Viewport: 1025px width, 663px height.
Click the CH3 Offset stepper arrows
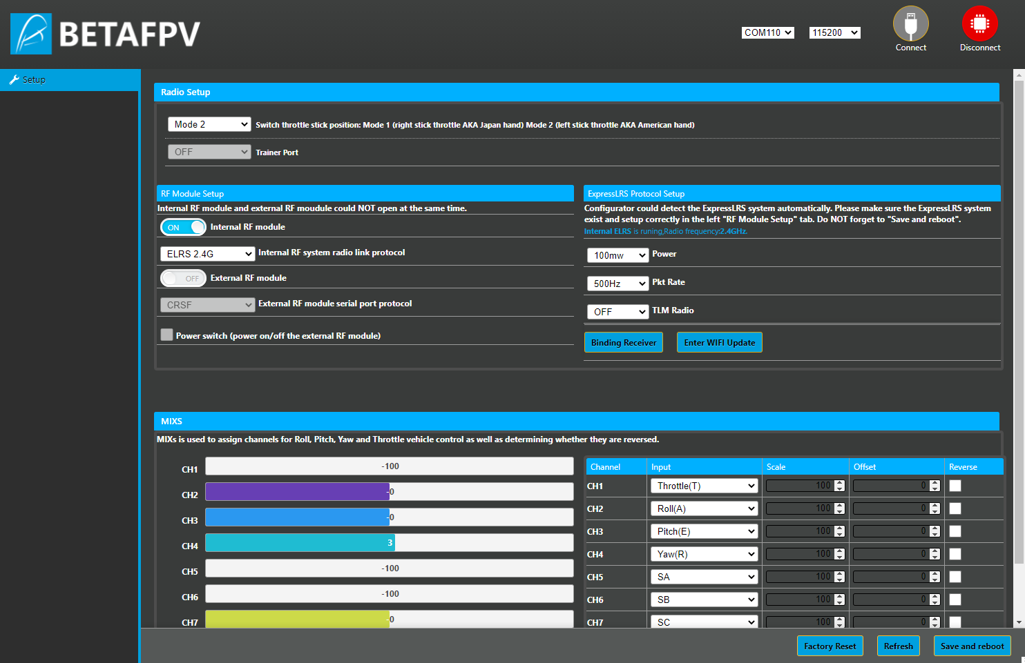[935, 531]
